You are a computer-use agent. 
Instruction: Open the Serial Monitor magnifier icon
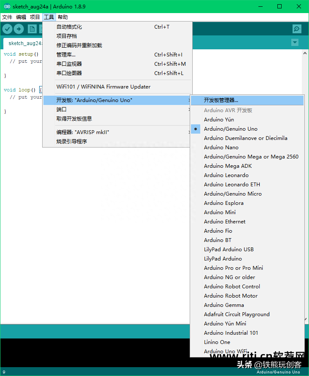(x=297, y=29)
